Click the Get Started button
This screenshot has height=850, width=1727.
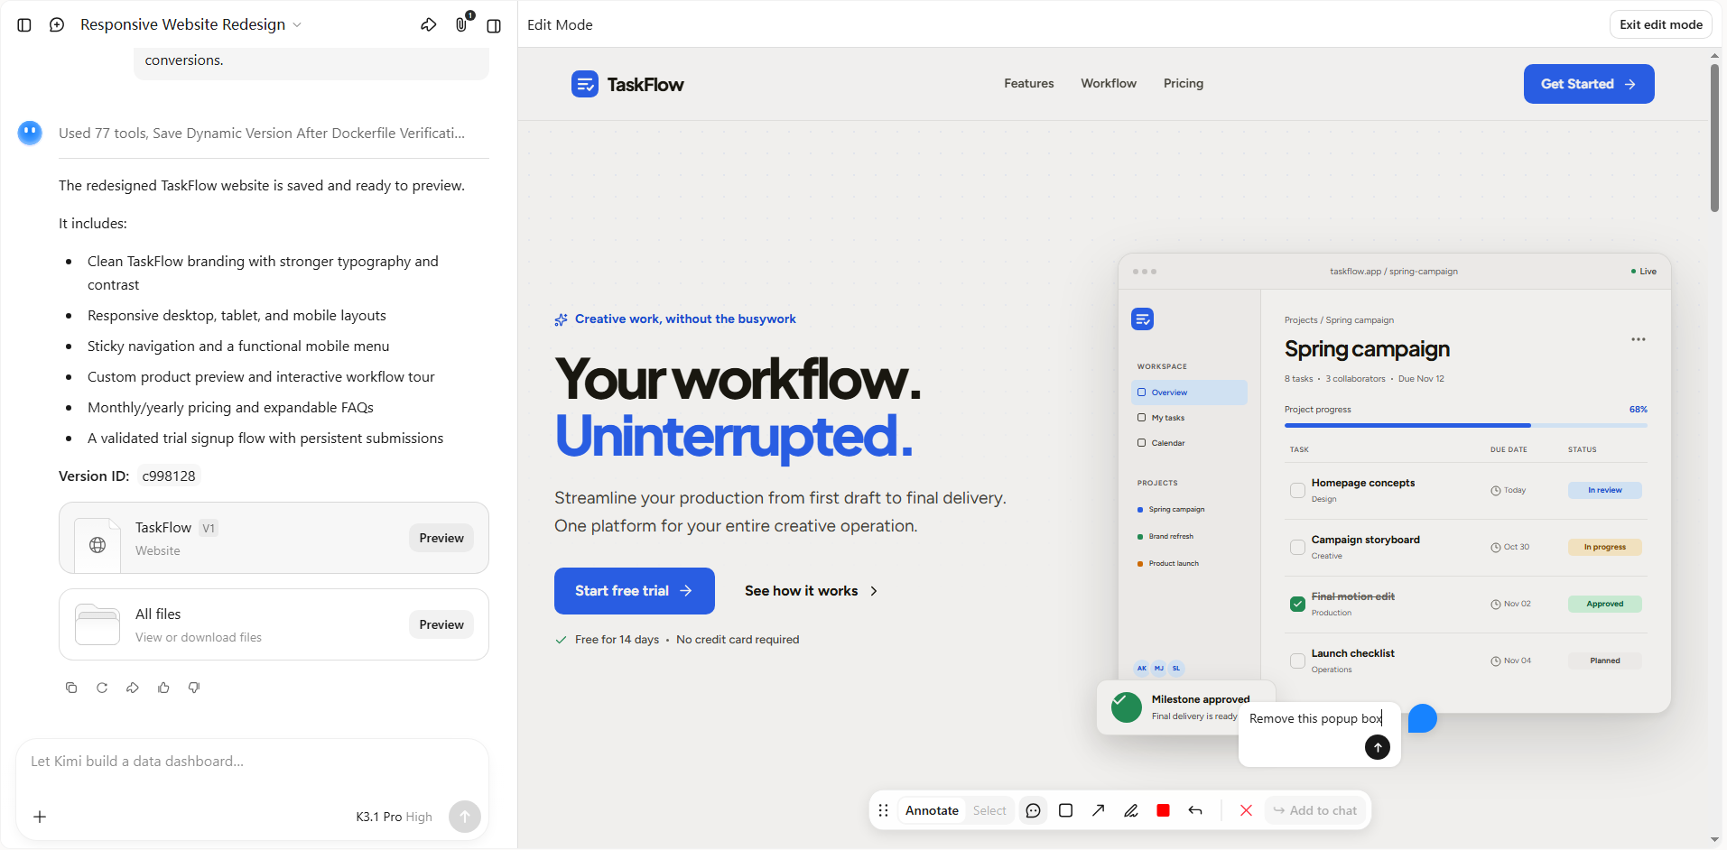click(1588, 84)
